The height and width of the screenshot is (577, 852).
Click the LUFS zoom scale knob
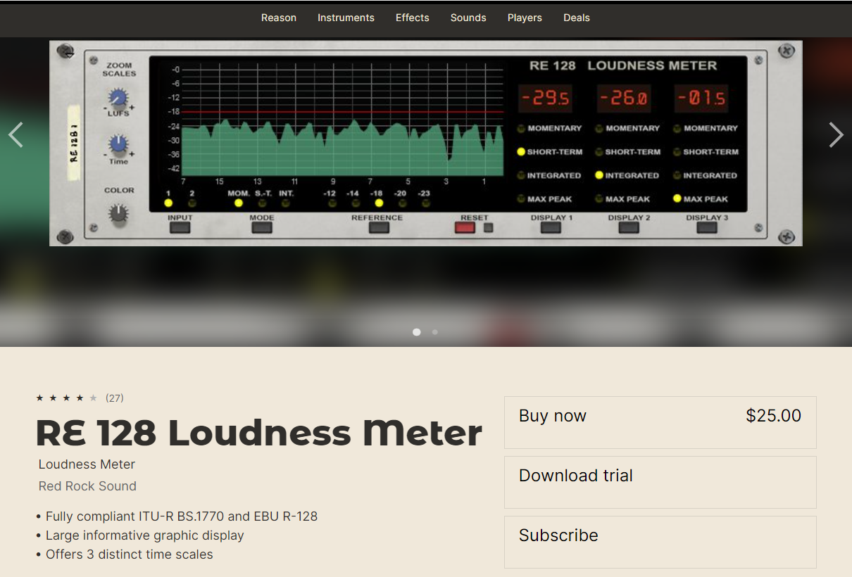pos(118,99)
